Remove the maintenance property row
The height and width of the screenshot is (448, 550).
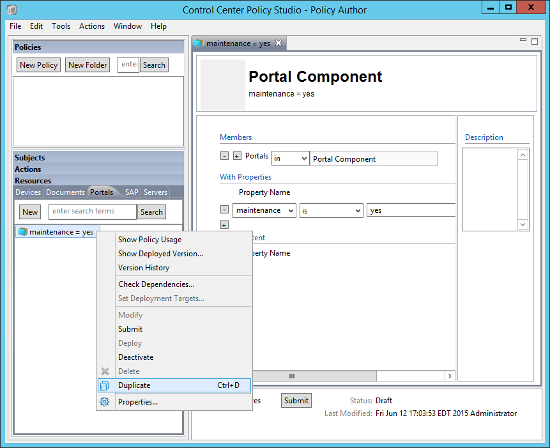[x=224, y=210]
